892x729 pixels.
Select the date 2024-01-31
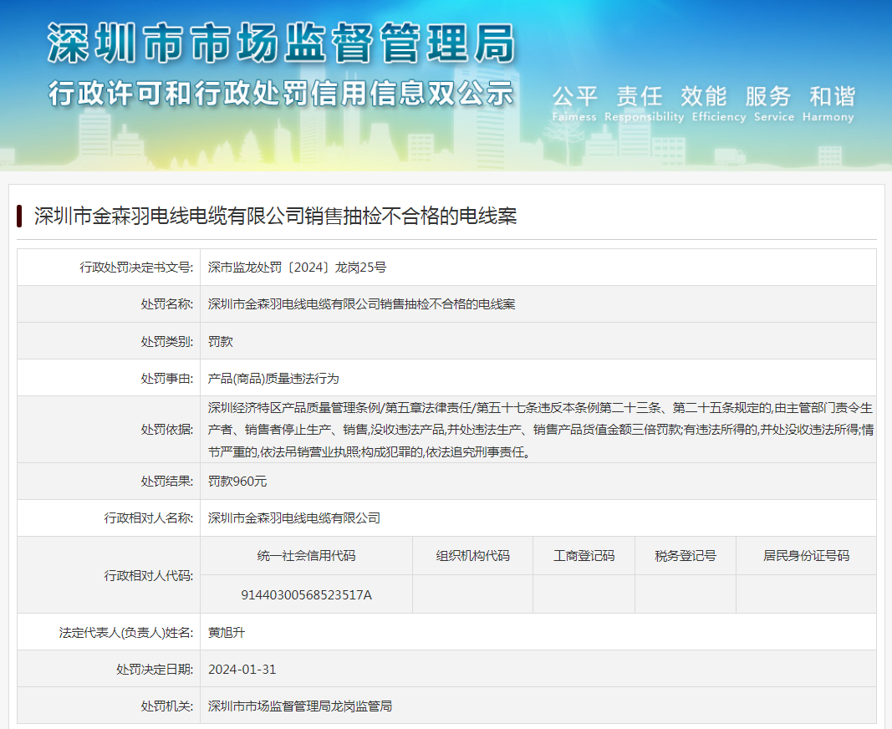[x=242, y=670]
